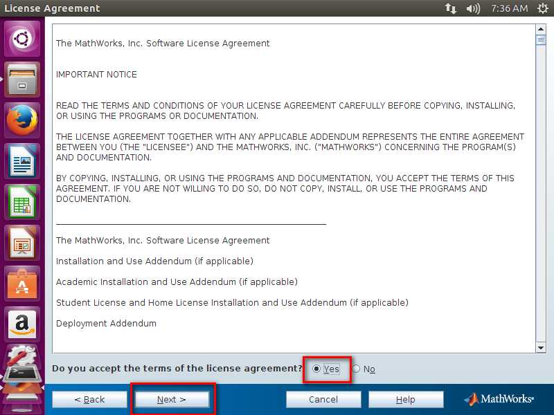Launch Firefox from the dock
This screenshot has height=415, width=554.
tap(22, 120)
